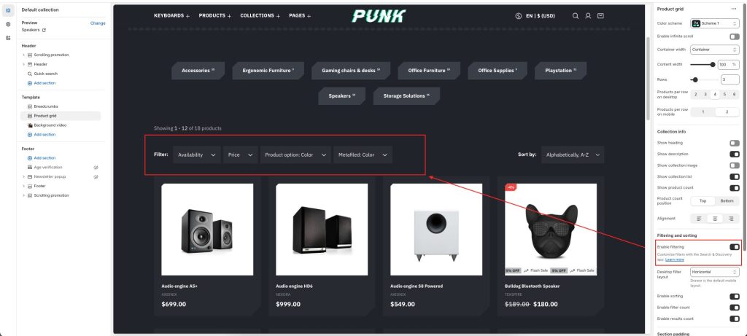Open Product grid three-dot menu
This screenshot has height=336, width=747.
734,9
